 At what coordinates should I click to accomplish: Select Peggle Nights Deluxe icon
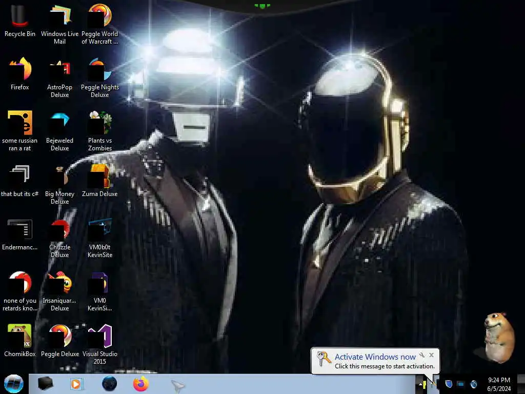click(99, 78)
